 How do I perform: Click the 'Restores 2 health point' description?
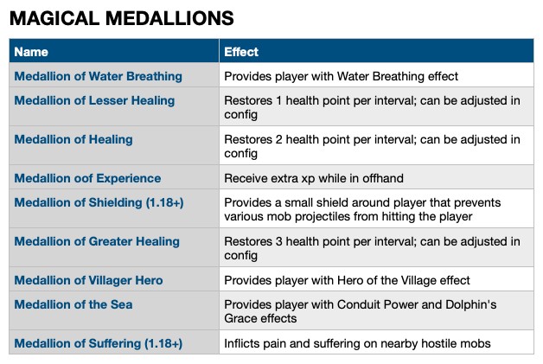click(x=372, y=146)
